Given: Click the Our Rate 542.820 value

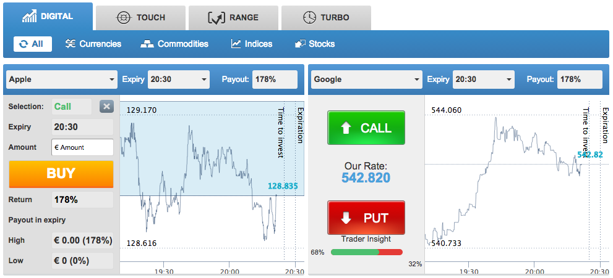Looking at the screenshot, I should click(366, 178).
